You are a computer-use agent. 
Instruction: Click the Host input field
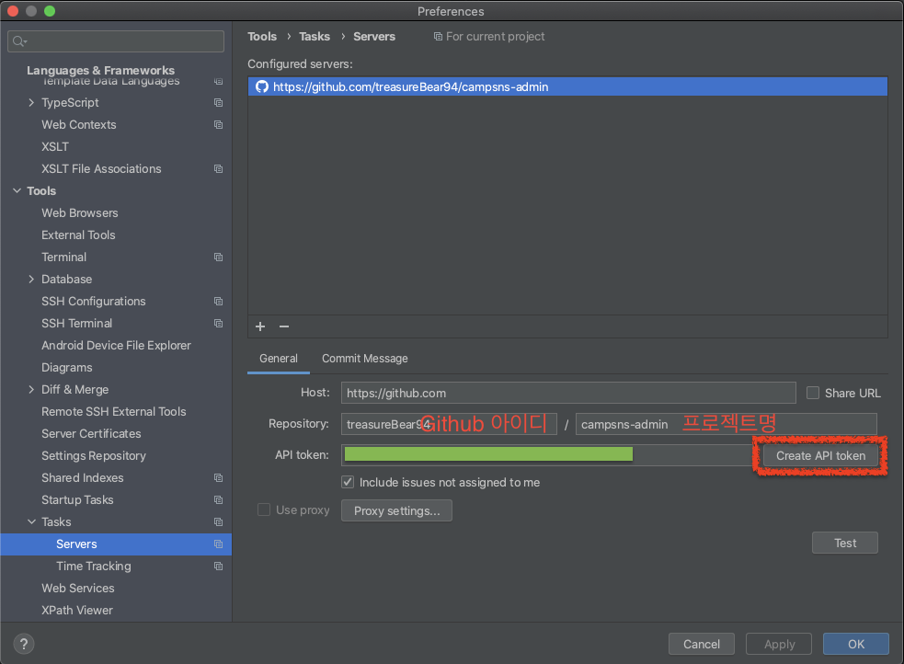(x=568, y=393)
